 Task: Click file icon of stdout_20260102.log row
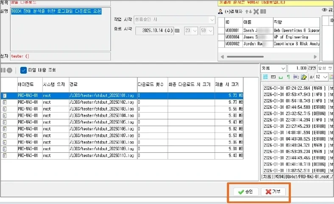coord(5,102)
